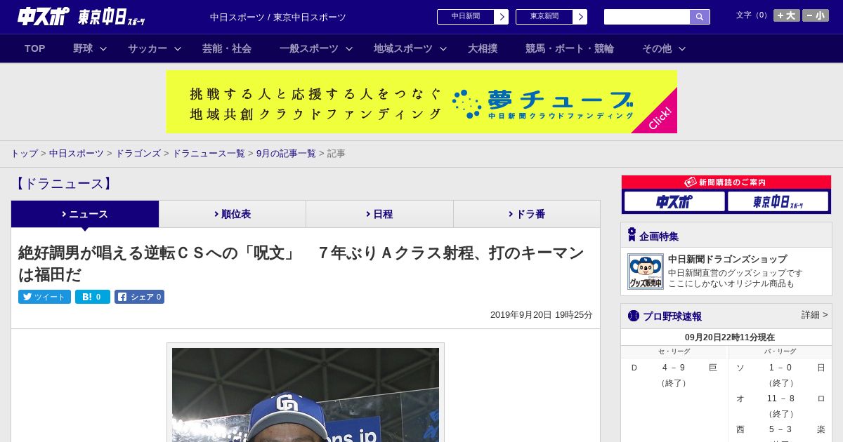Click the セ・リーグ column header
The height and width of the screenshot is (442, 843).
[x=674, y=351]
